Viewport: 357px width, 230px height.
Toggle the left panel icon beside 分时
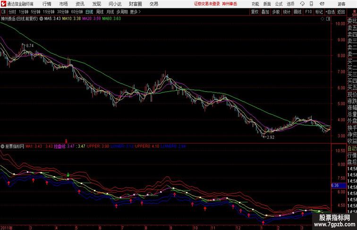[x=3, y=12]
